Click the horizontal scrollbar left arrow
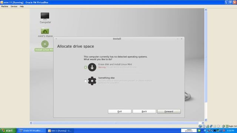The height and width of the screenshot is (133, 237). pyautogui.click(x=31, y=123)
